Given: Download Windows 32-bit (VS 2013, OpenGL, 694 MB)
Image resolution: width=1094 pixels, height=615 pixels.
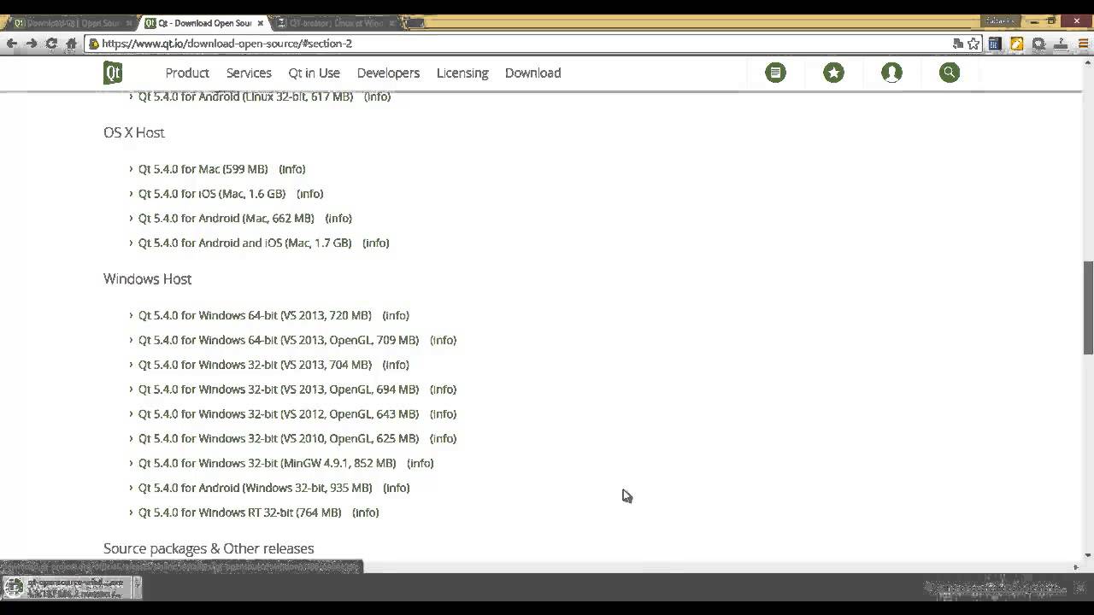Looking at the screenshot, I should click(x=279, y=389).
